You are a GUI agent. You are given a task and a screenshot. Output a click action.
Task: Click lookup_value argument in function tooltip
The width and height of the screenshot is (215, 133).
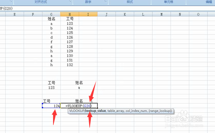(x=96, y=111)
